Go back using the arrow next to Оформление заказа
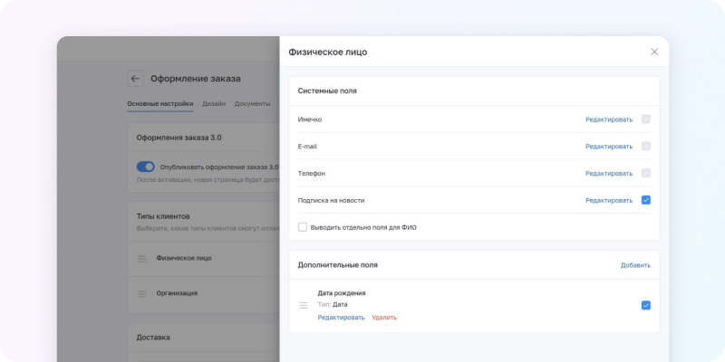Screen dimensions: 725x362 (x=135, y=79)
